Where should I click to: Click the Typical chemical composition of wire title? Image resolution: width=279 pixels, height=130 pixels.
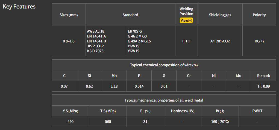(x=164, y=65)
